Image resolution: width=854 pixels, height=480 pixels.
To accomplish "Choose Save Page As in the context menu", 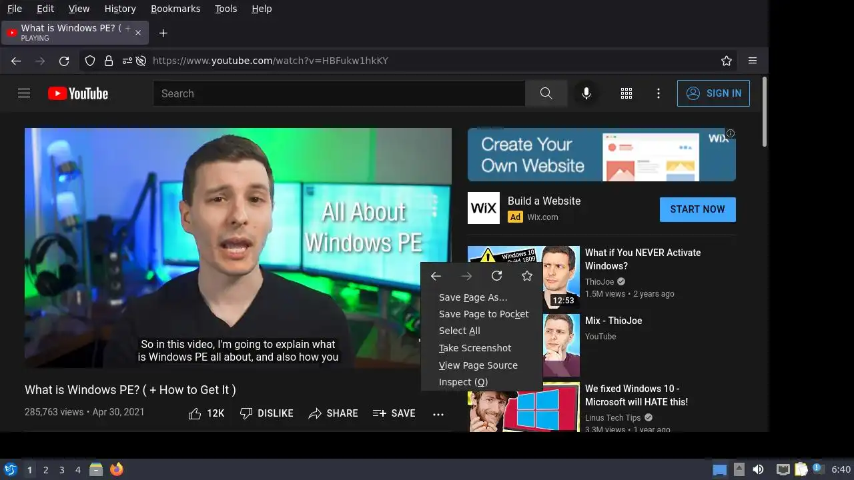I will 481,297.
